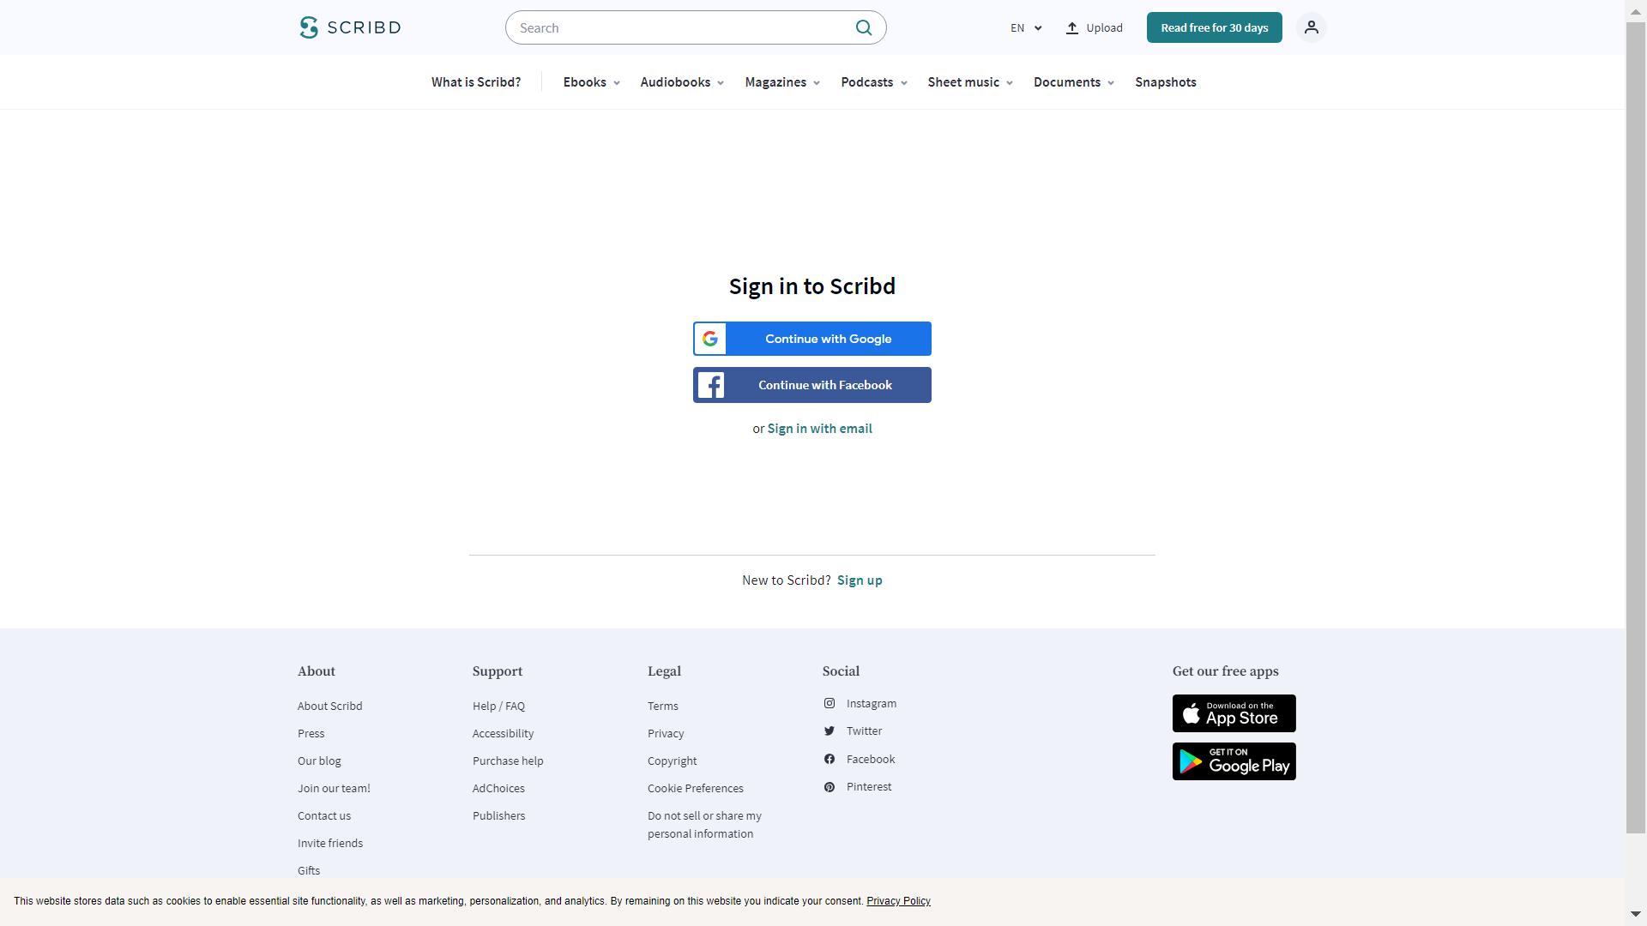This screenshot has width=1647, height=926.
Task: Open Purchase help link
Action: point(508,761)
